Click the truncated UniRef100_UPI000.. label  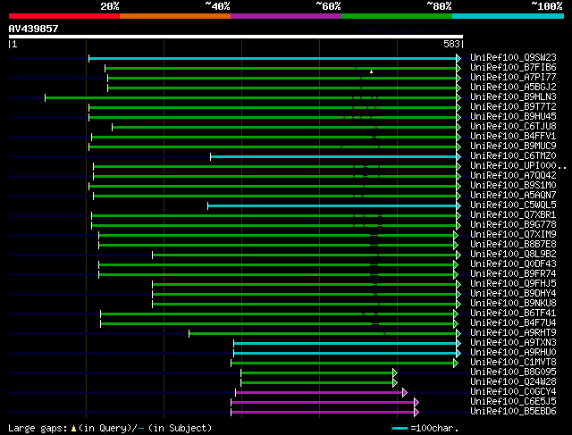pyautogui.click(x=518, y=166)
